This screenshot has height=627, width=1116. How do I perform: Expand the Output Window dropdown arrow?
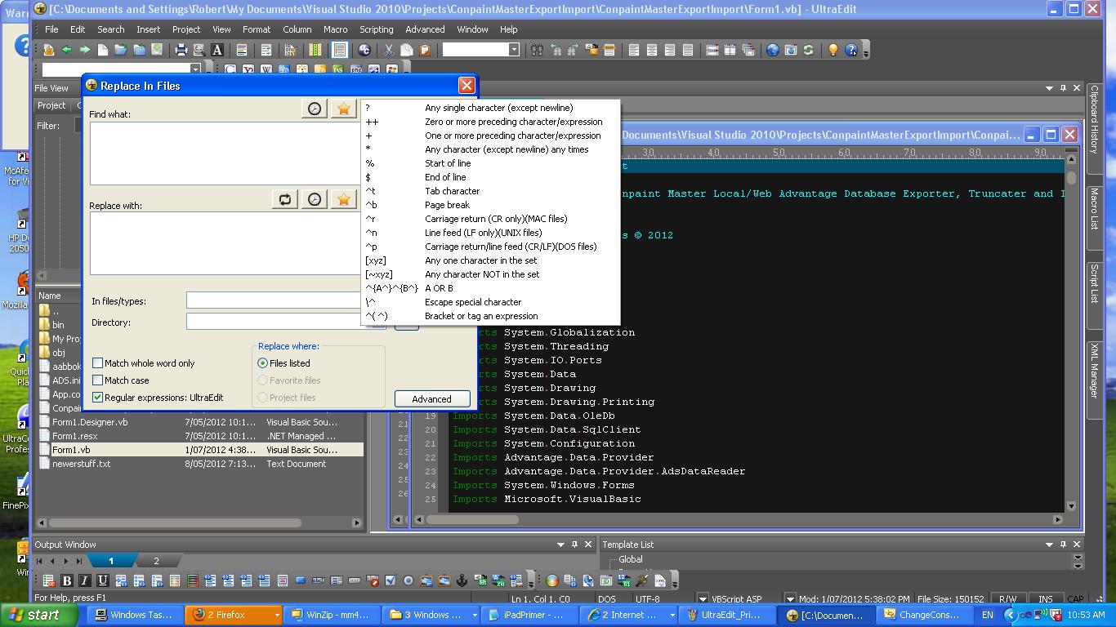coord(560,545)
